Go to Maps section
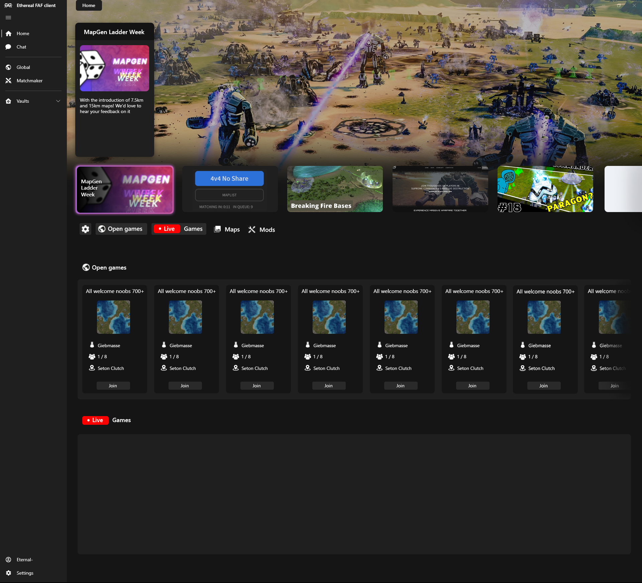The image size is (642, 583). coord(227,229)
